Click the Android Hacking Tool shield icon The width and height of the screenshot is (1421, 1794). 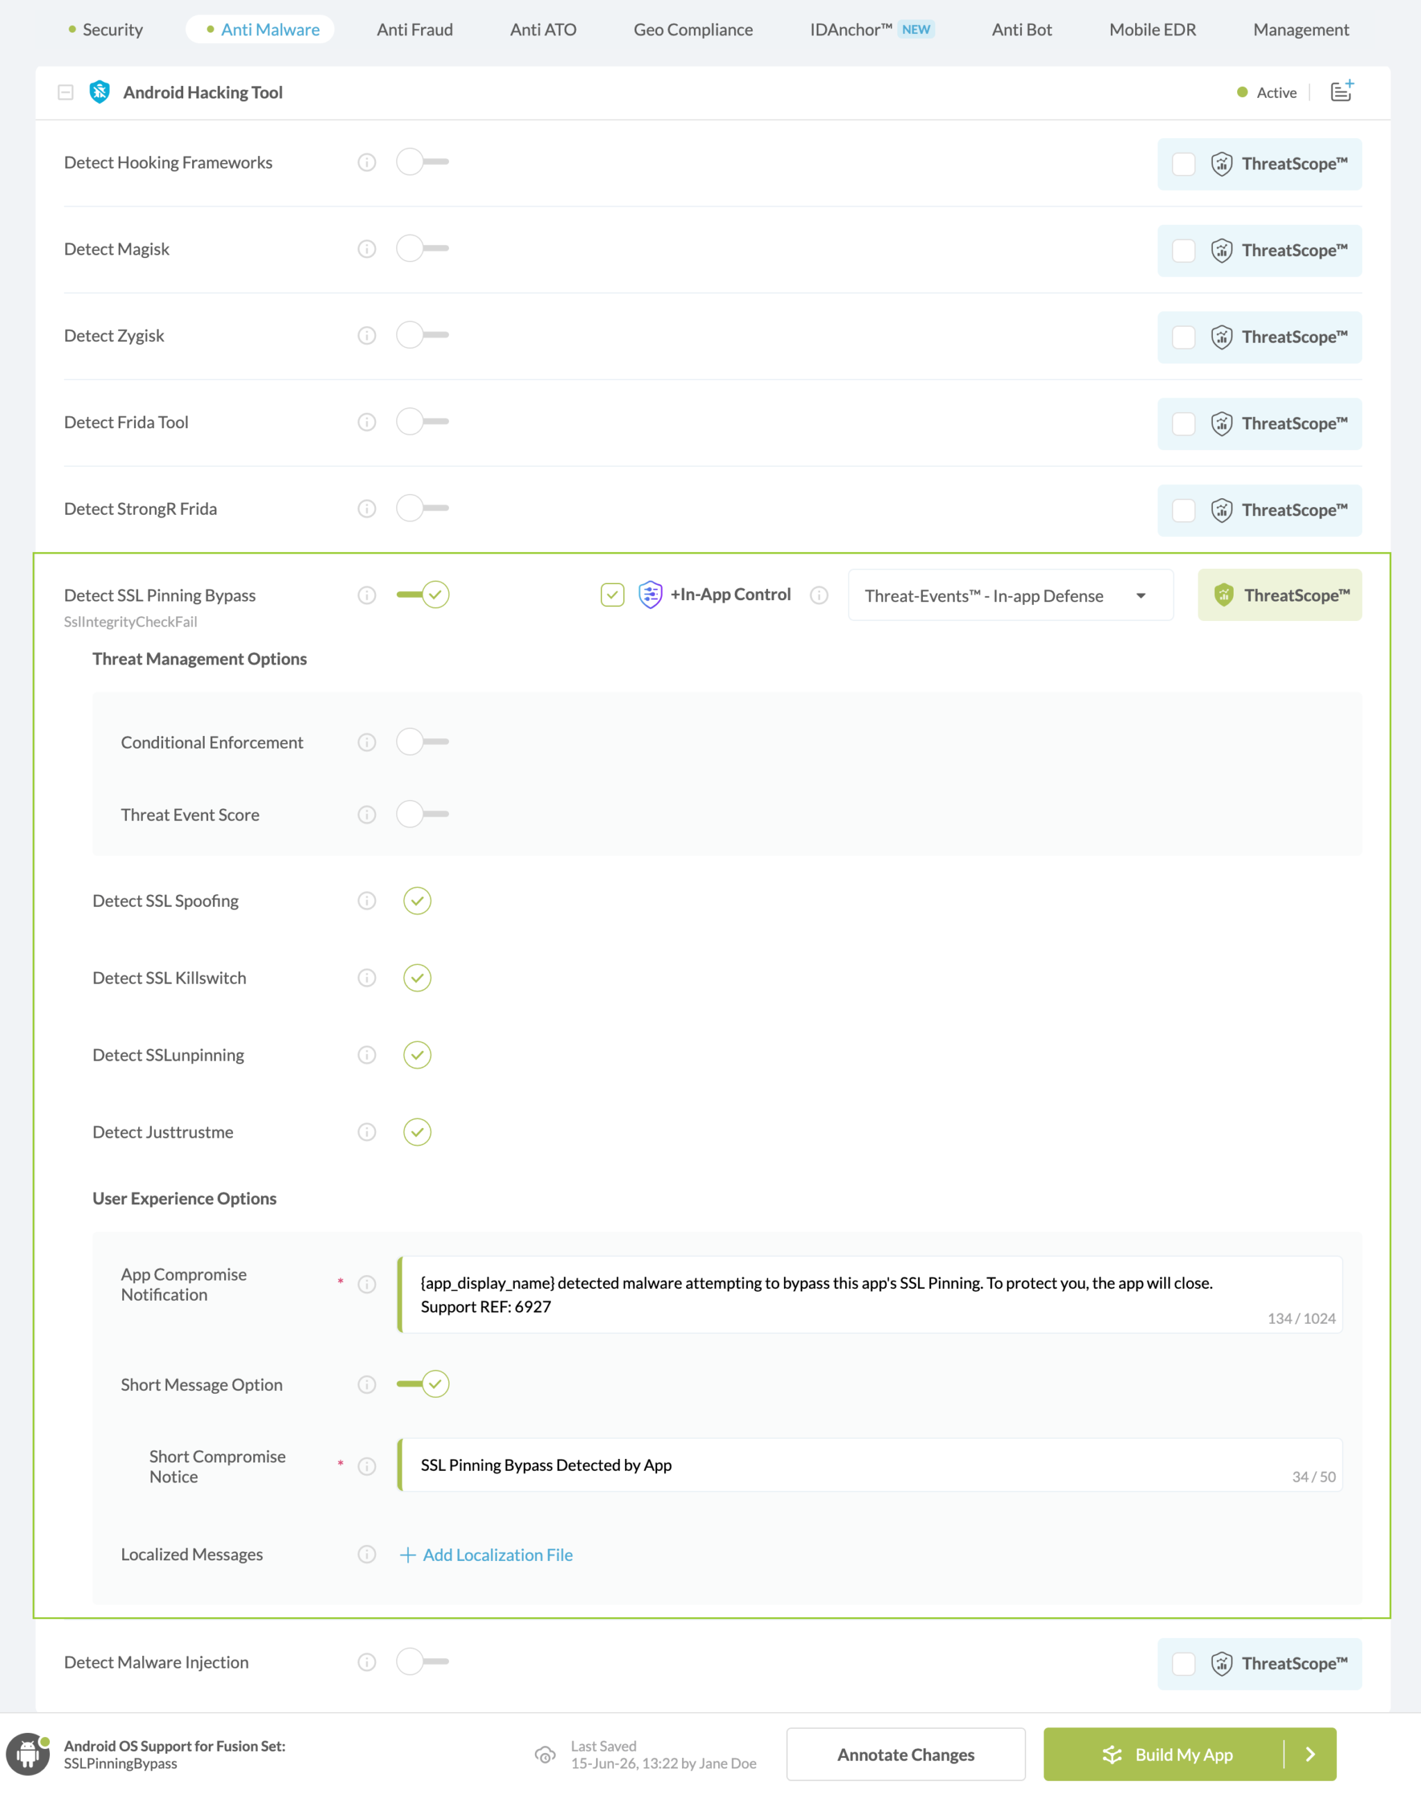click(x=100, y=92)
